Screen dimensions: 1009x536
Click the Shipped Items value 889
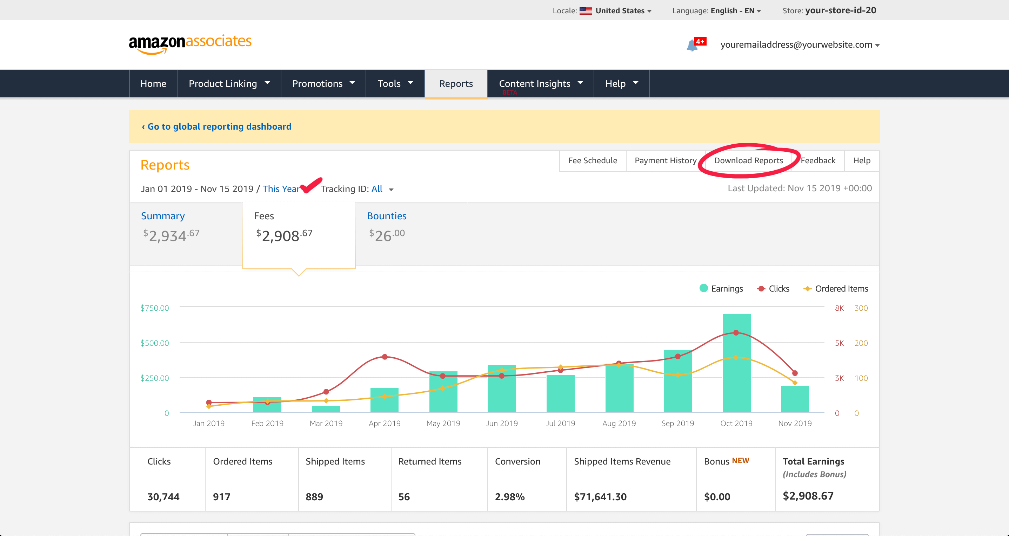tap(314, 497)
